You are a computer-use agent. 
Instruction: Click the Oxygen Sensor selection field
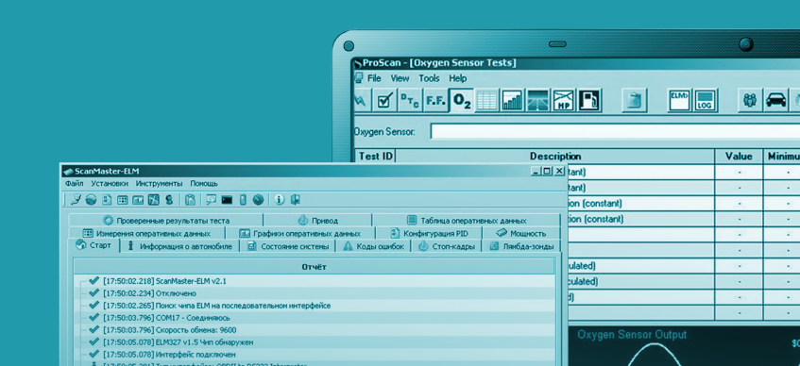[x=615, y=131]
